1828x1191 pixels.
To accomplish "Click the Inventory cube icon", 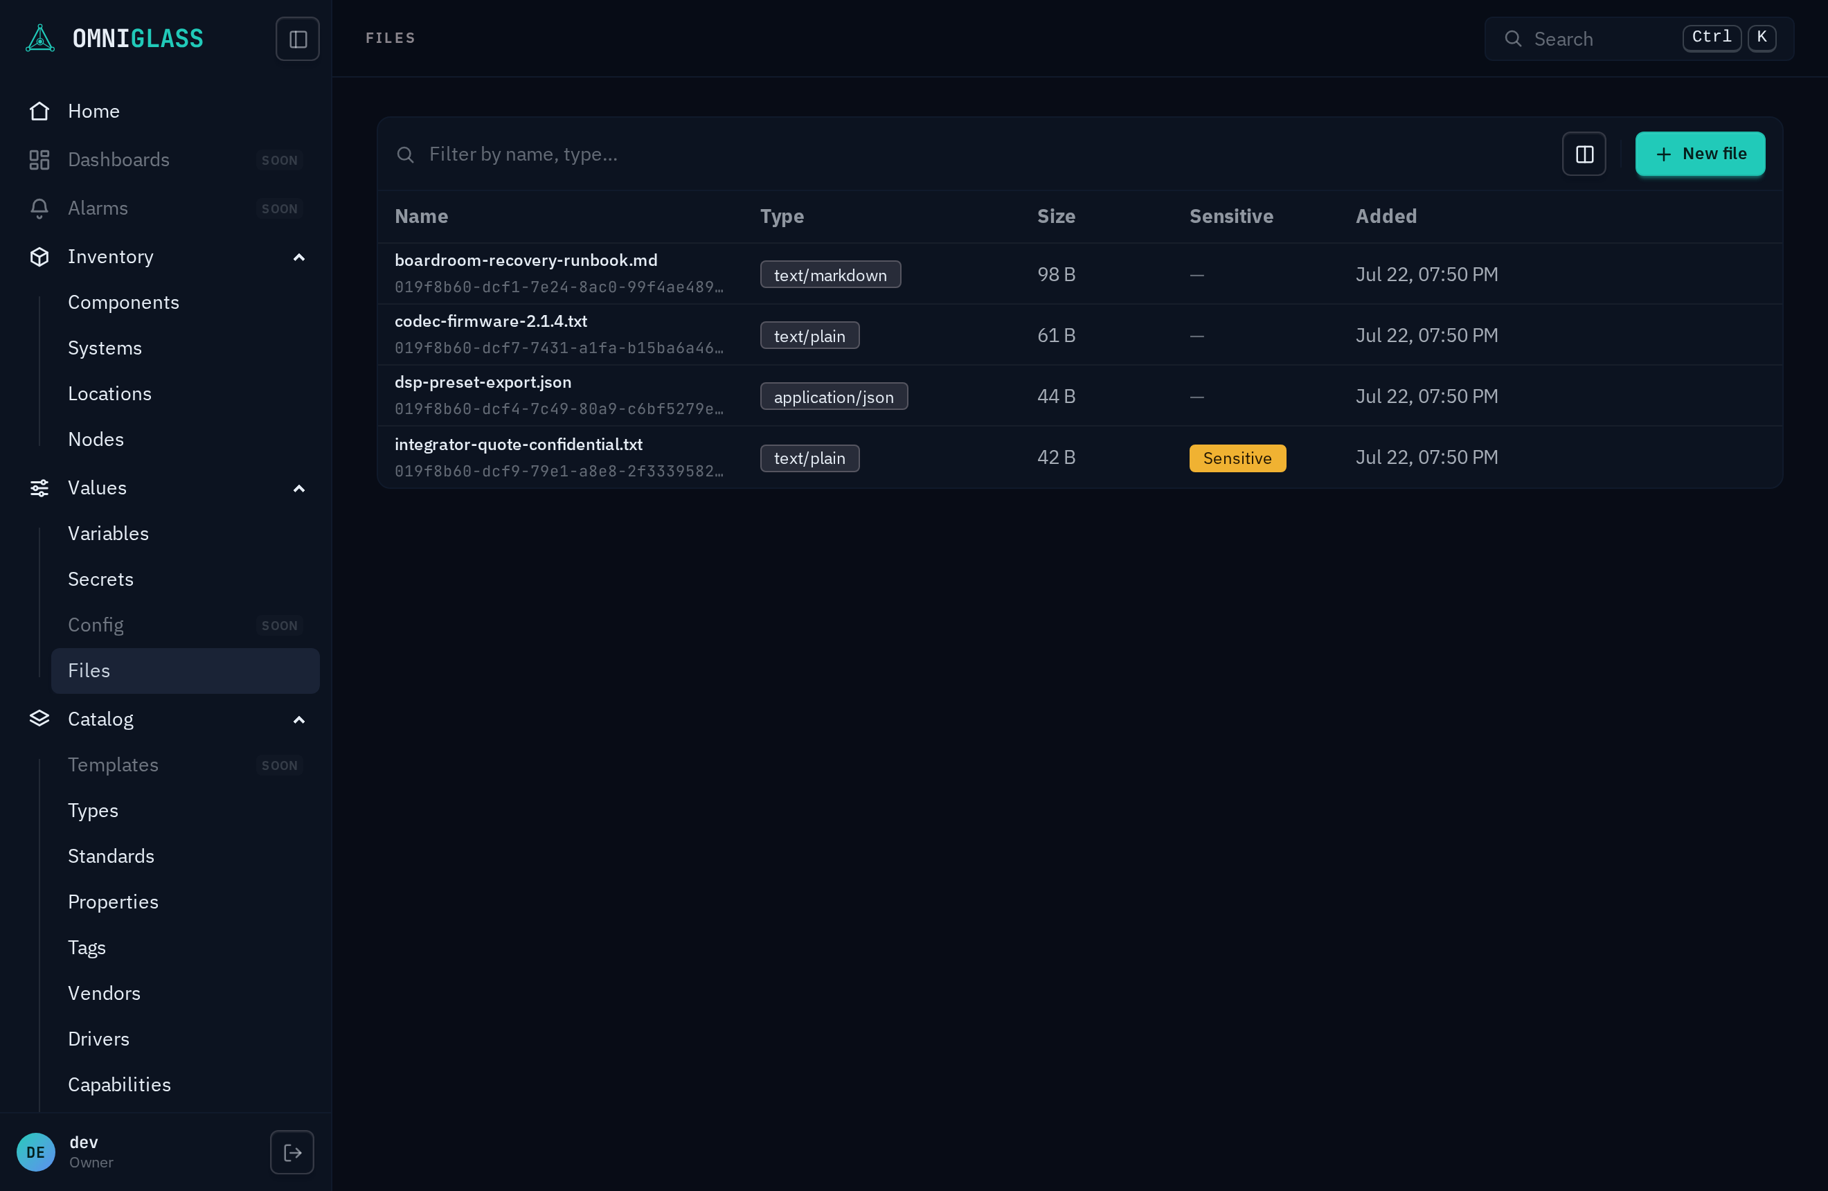I will pyautogui.click(x=39, y=256).
